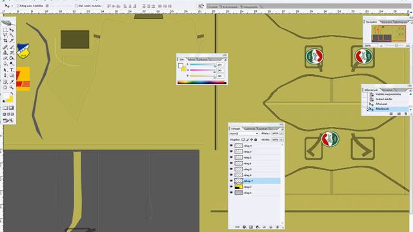Switch to the Hisztogram tab
This screenshot has height=232, width=413.
(x=400, y=22)
